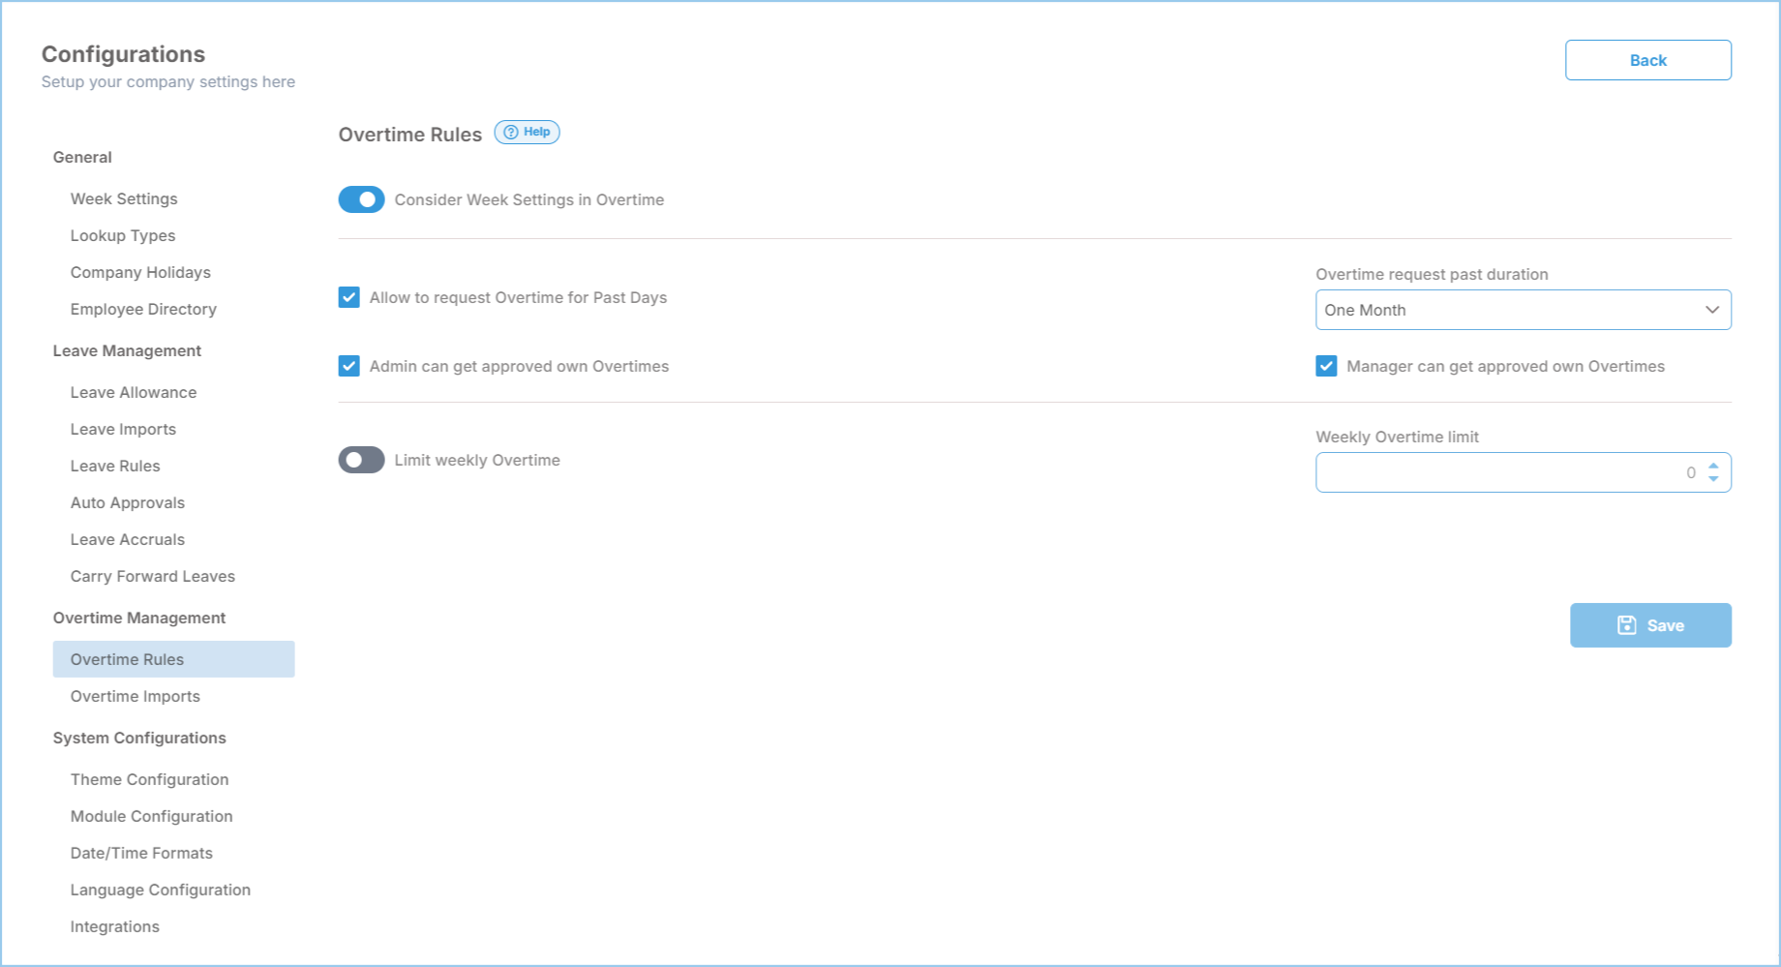Decrease Weekly Overtime limit with down arrow
This screenshot has height=967, width=1781.
tap(1713, 479)
